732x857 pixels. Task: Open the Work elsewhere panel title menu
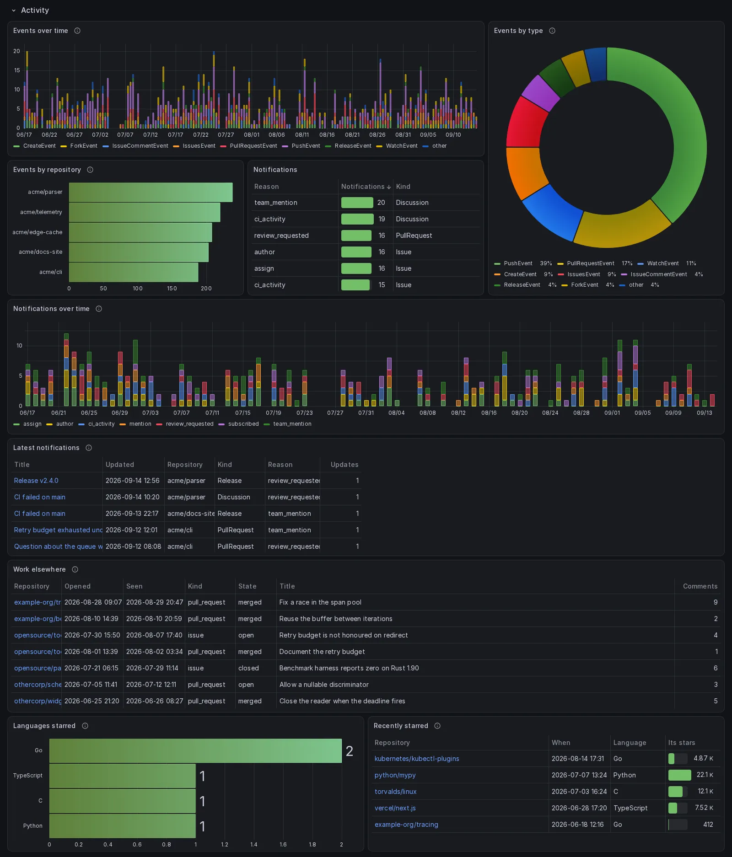pos(39,569)
